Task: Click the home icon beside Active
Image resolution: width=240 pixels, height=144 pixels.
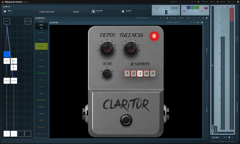Action: [229, 2]
